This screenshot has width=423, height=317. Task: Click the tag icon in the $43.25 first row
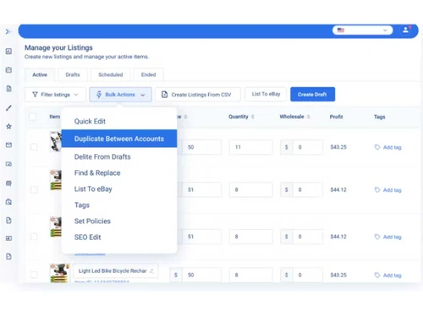(377, 147)
